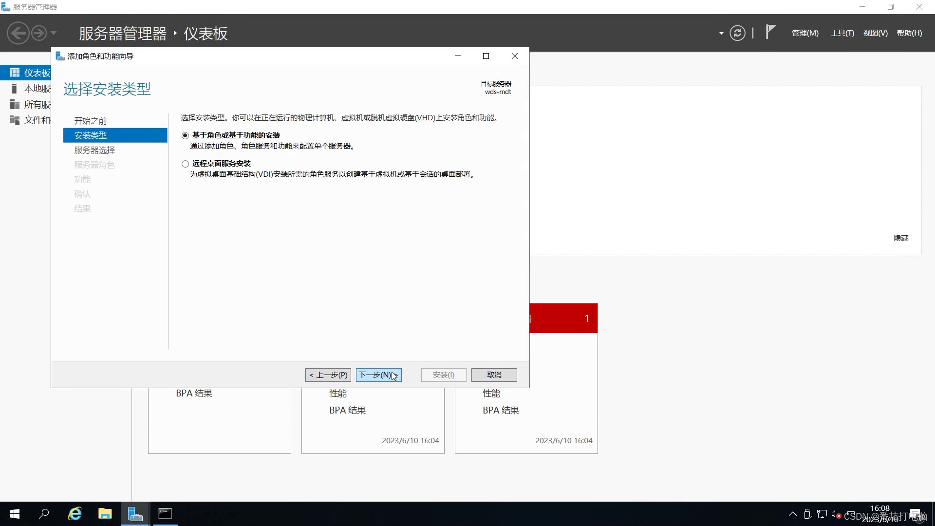Go to 开始之前 wizard step
This screenshot has height=526, width=935.
pyautogui.click(x=91, y=121)
